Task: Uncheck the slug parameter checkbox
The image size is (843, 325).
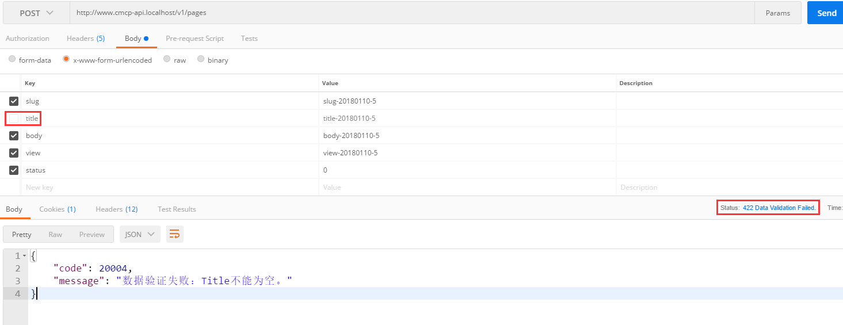Action: point(14,101)
